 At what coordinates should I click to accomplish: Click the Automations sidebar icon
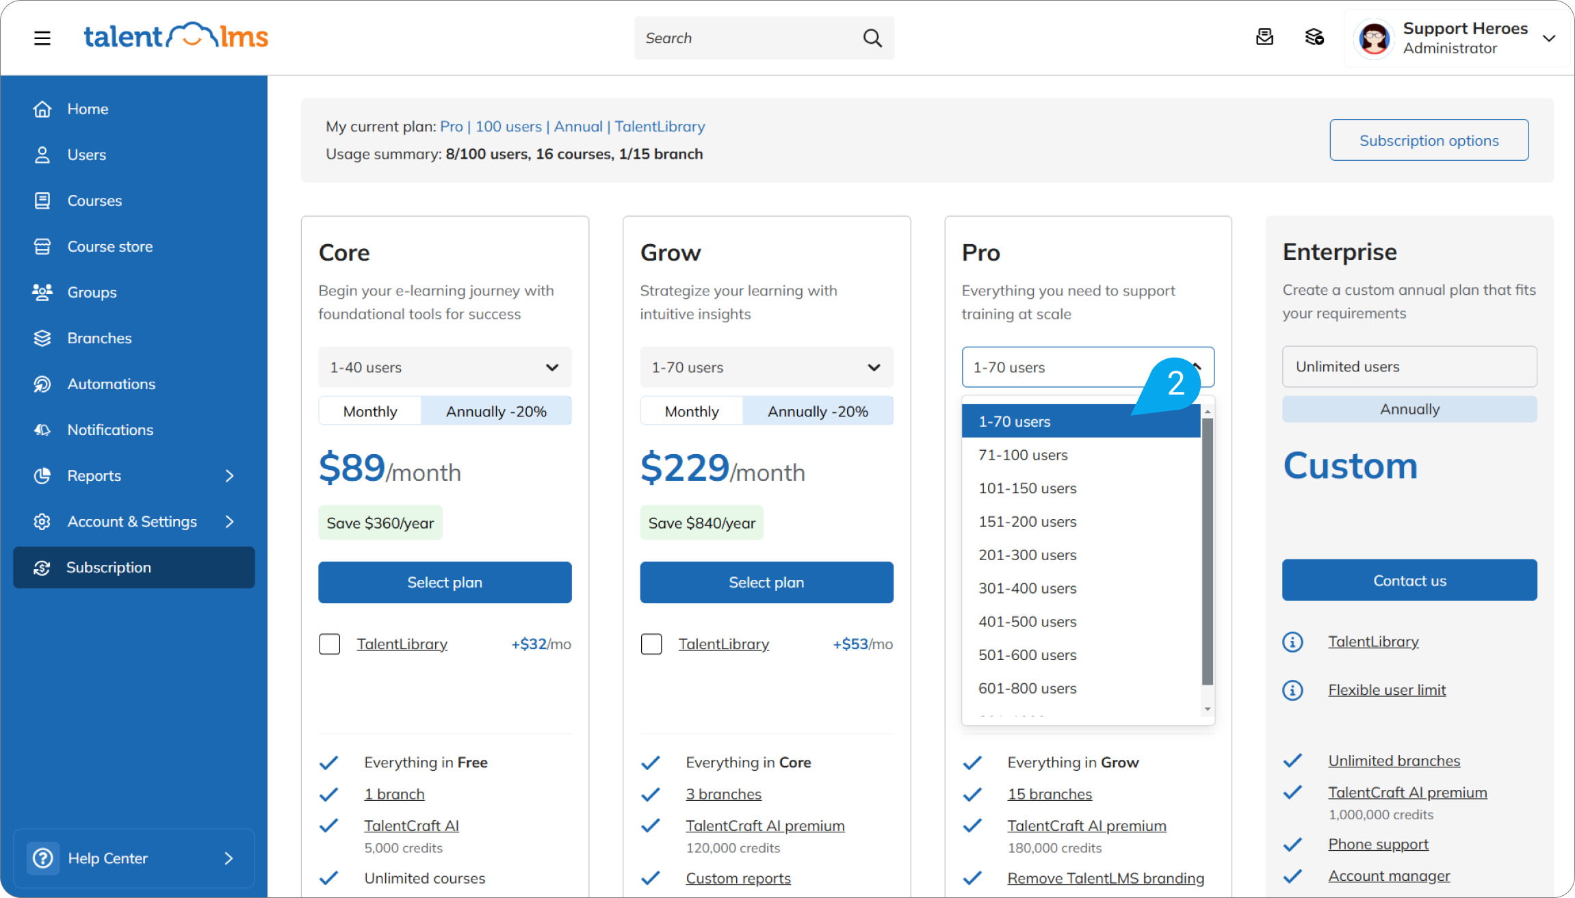(x=42, y=384)
